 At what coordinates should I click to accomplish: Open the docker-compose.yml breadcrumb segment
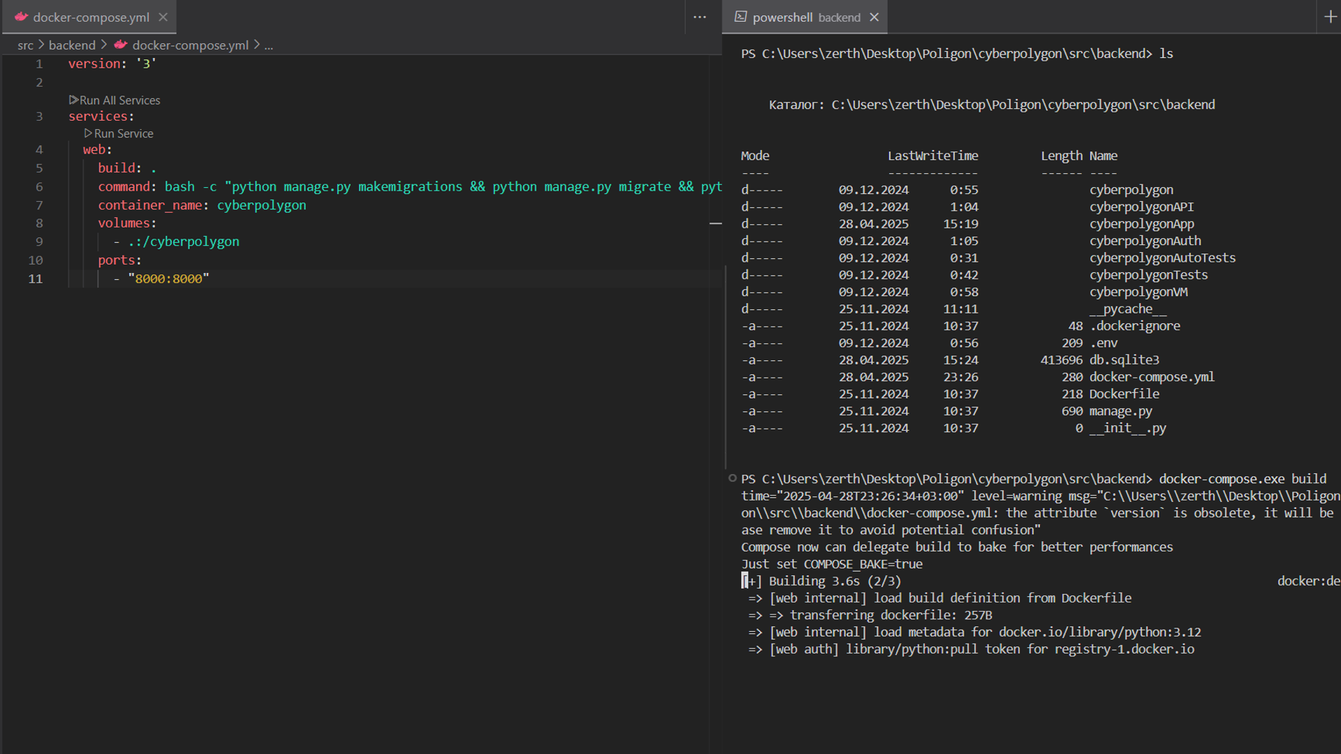[190, 45]
